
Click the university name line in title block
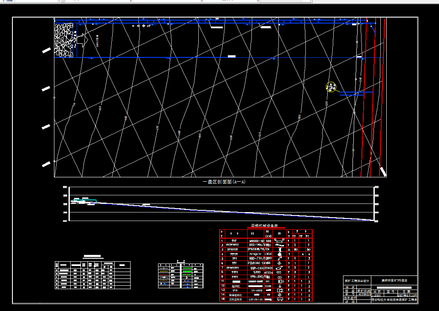pyautogui.click(x=394, y=299)
